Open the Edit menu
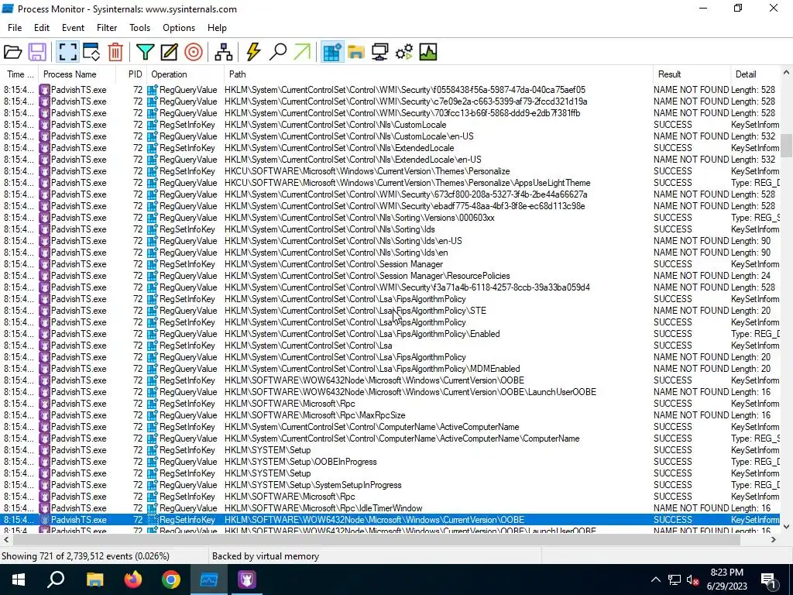793x595 pixels. coord(42,28)
